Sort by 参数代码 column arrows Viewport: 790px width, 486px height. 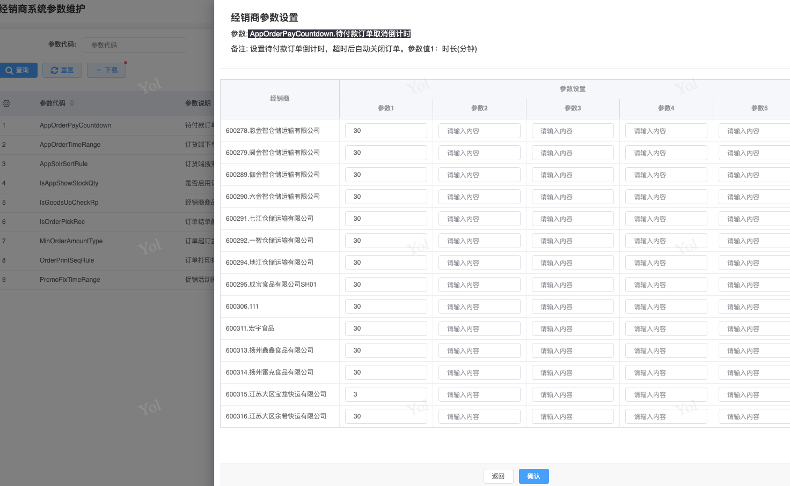pos(72,103)
